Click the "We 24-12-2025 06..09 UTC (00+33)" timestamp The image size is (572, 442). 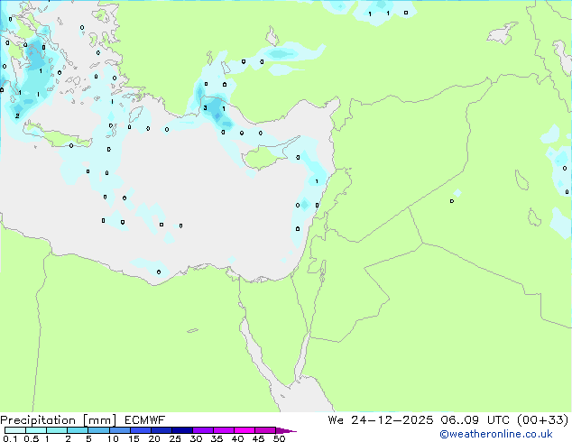[448, 420]
